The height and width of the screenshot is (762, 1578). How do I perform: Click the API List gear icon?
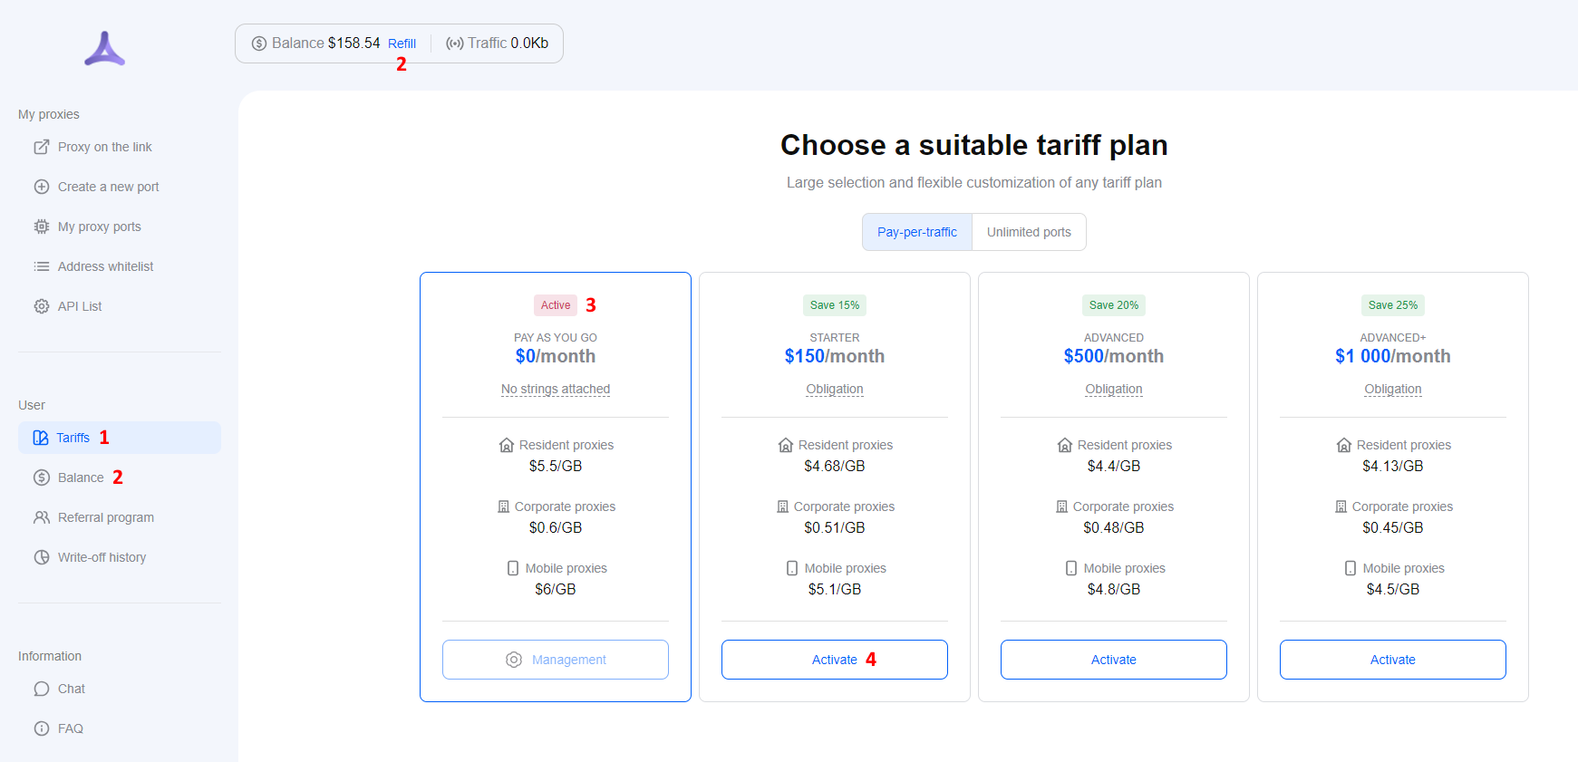point(42,306)
